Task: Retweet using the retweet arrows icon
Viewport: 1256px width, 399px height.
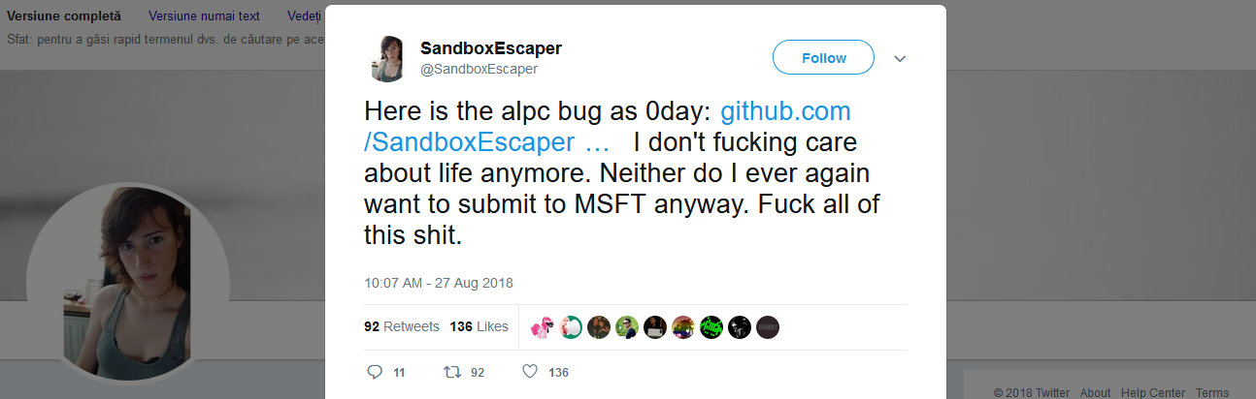Action: tap(451, 372)
